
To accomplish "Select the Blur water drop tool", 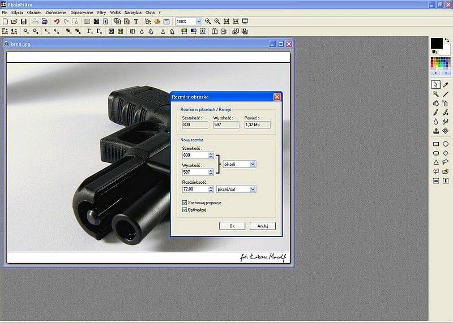I will click(x=436, y=122).
